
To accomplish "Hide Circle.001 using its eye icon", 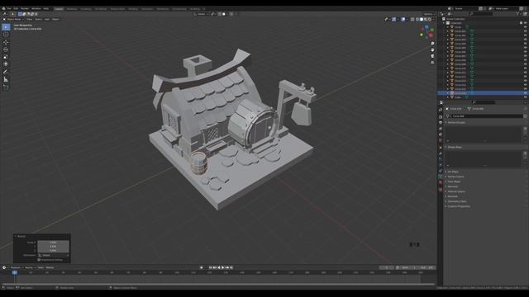I will [526, 31].
